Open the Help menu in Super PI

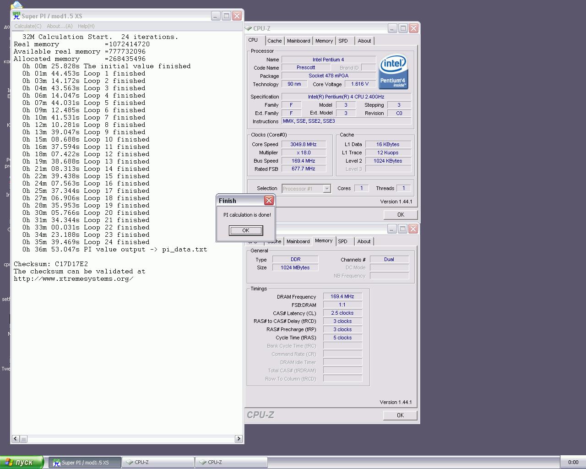[86, 26]
